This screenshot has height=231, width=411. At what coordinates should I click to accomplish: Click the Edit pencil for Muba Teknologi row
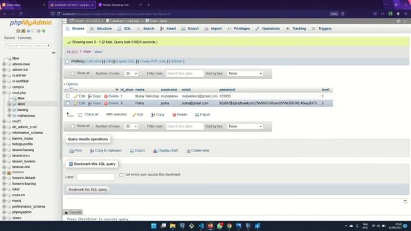click(x=79, y=96)
